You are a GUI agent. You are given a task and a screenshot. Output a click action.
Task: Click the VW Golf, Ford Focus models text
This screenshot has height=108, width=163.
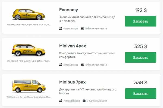click(x=29, y=25)
